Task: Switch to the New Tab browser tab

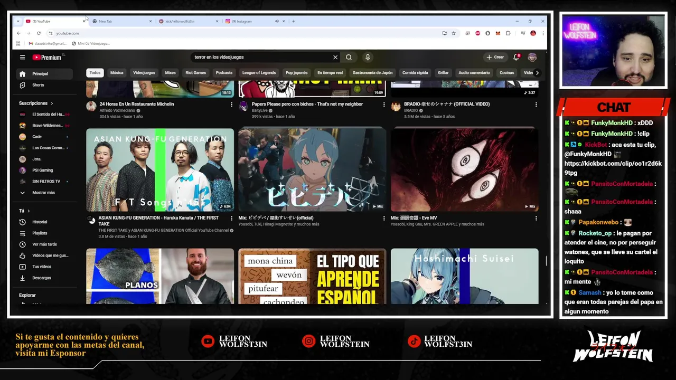Action: [x=121, y=21]
